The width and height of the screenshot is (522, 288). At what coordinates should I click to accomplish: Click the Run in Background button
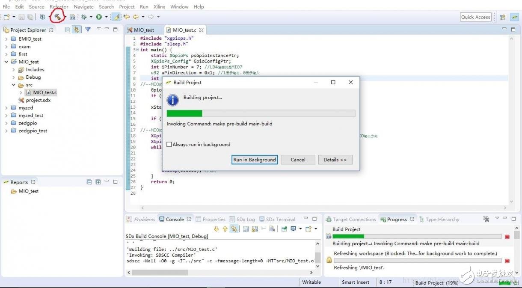(255, 160)
